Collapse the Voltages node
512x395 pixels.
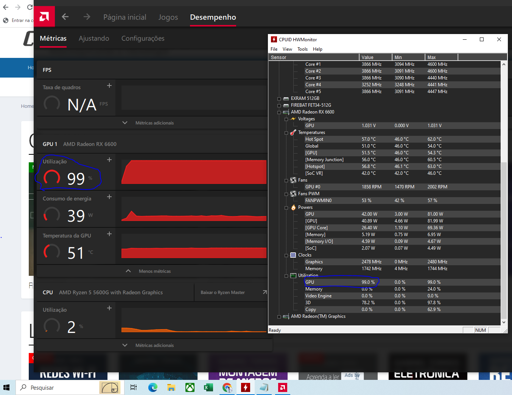click(x=286, y=119)
